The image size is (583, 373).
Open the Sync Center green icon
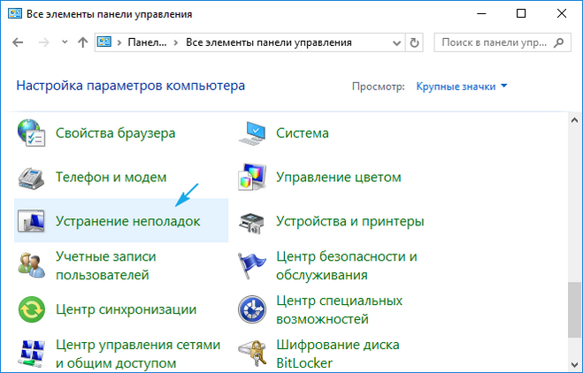(32, 309)
